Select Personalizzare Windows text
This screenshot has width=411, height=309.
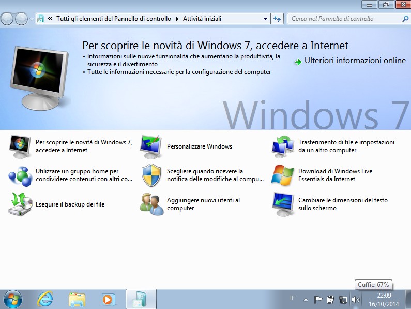pos(200,146)
